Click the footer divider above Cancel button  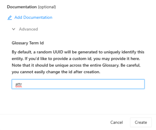click(78, 115)
